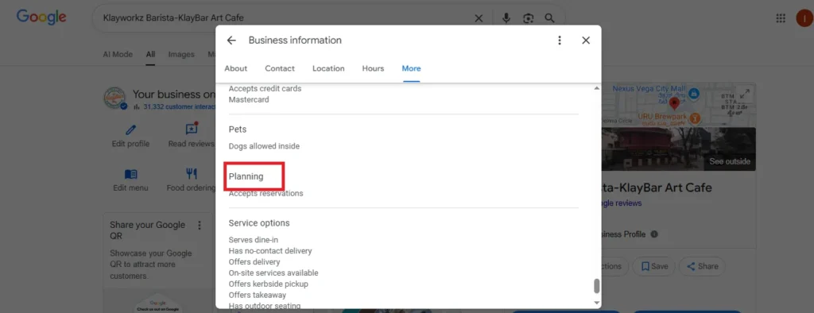This screenshot has width=814, height=313.
Task: Click scrollbar down arrow in dialog
Action: point(596,303)
